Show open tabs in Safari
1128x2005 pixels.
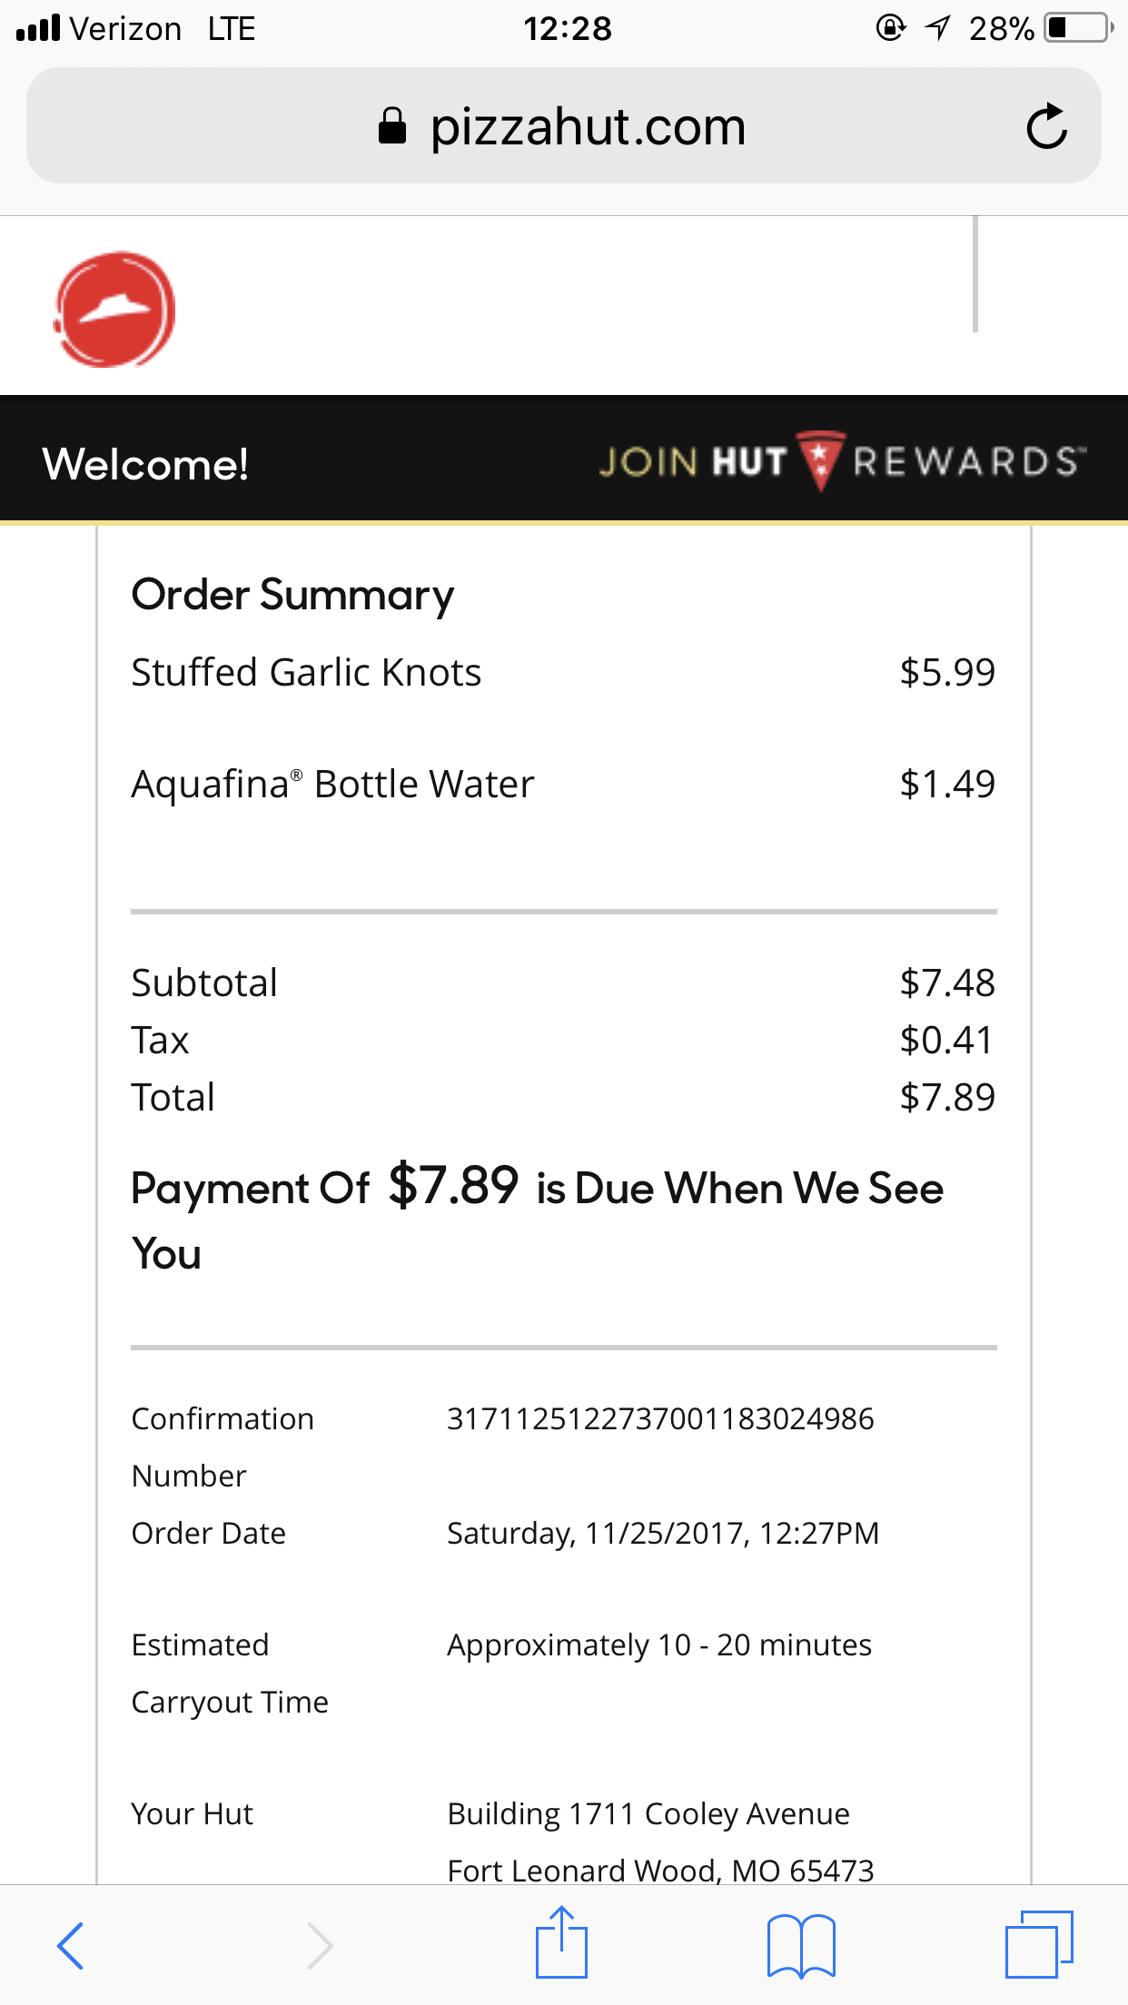point(1039,1943)
